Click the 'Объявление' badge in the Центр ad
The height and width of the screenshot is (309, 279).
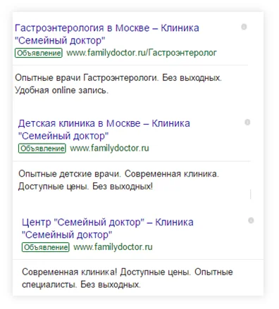[x=46, y=247]
